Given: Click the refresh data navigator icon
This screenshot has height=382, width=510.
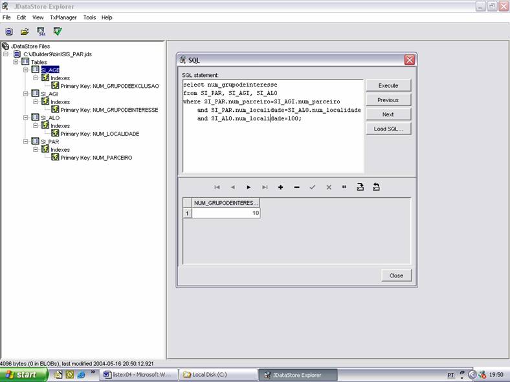Looking at the screenshot, I should point(376,187).
